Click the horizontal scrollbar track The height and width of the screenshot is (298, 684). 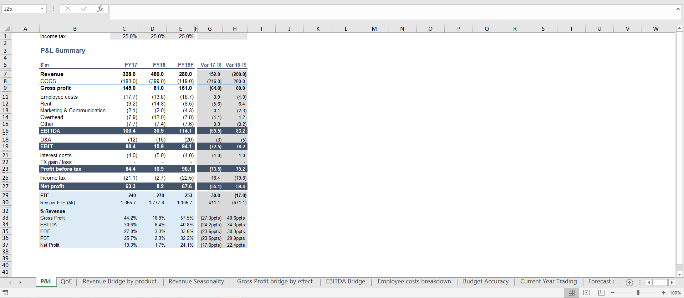[660, 282]
